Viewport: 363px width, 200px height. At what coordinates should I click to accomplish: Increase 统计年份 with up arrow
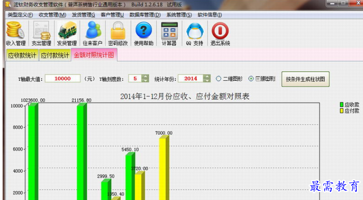click(207, 76)
